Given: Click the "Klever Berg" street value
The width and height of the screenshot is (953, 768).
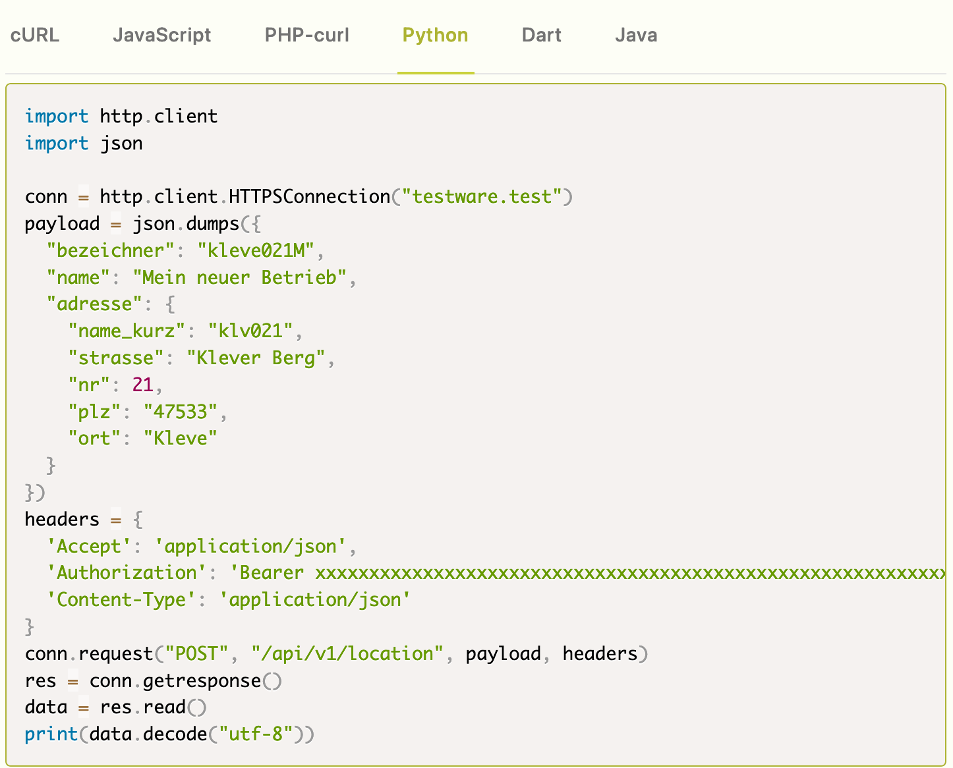Looking at the screenshot, I should click(x=256, y=358).
